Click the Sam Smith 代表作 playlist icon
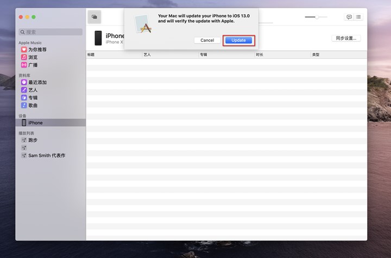The width and height of the screenshot is (391, 258). pos(24,156)
